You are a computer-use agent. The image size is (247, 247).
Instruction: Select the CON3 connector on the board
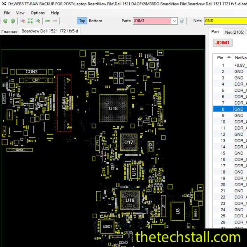(x=32, y=72)
